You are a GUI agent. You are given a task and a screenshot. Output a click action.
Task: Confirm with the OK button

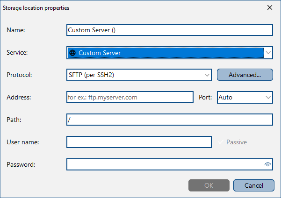(209, 185)
